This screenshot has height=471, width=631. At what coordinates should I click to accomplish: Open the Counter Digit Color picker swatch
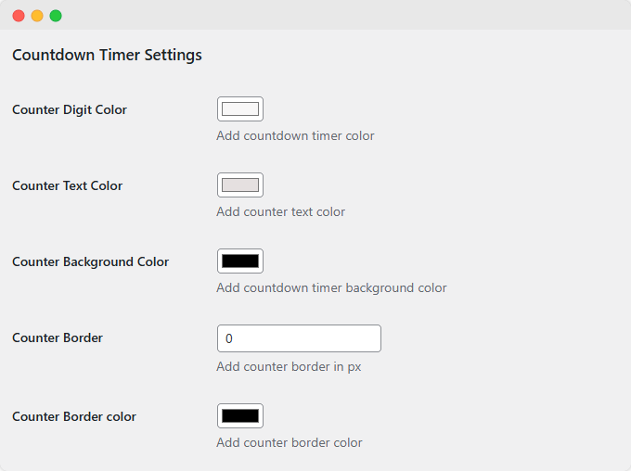pos(240,109)
